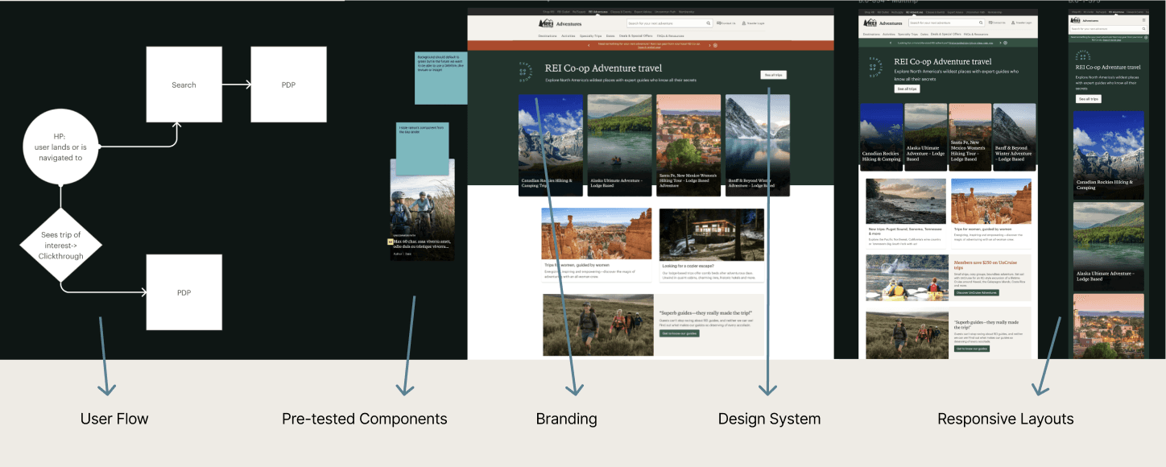Screen dimensions: 1166x467
Task: Select the PDP box next to Search
Action: point(288,85)
